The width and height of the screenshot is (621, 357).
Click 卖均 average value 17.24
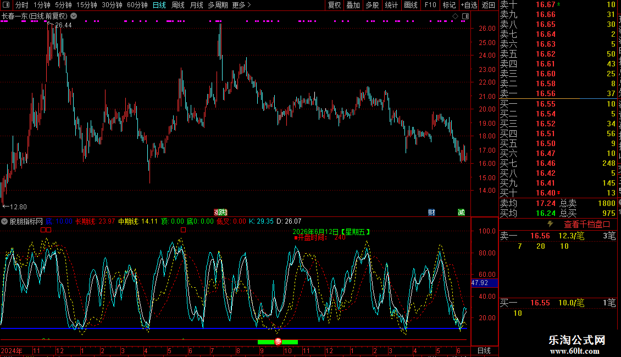pyautogui.click(x=545, y=203)
